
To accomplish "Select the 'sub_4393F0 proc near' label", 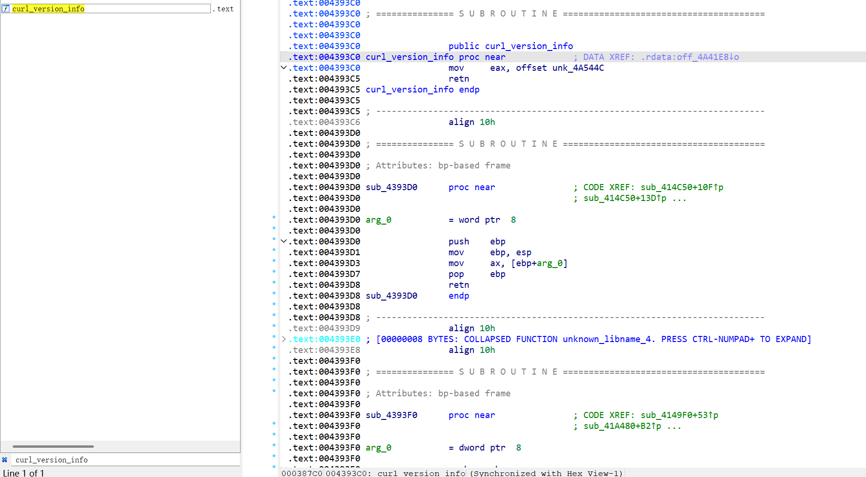I will (430, 415).
